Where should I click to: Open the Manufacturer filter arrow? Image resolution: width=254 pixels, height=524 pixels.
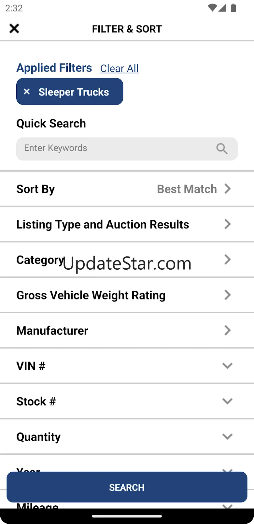[227, 330]
